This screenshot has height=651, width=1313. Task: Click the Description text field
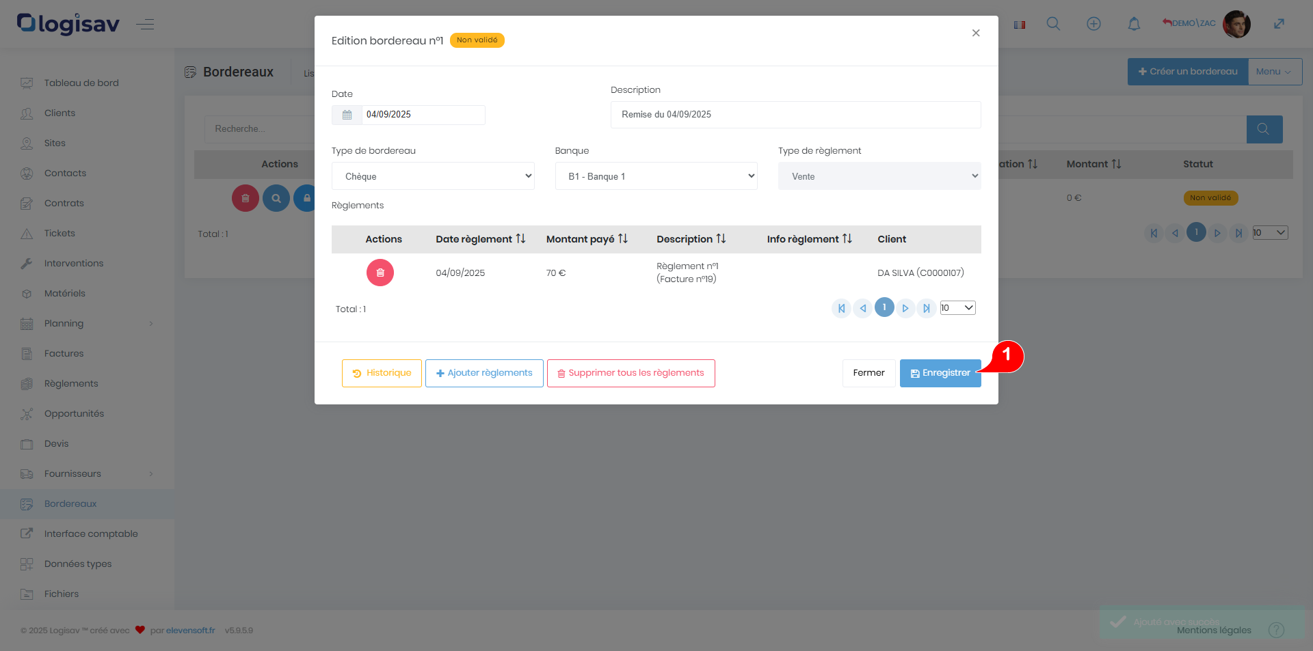click(795, 115)
